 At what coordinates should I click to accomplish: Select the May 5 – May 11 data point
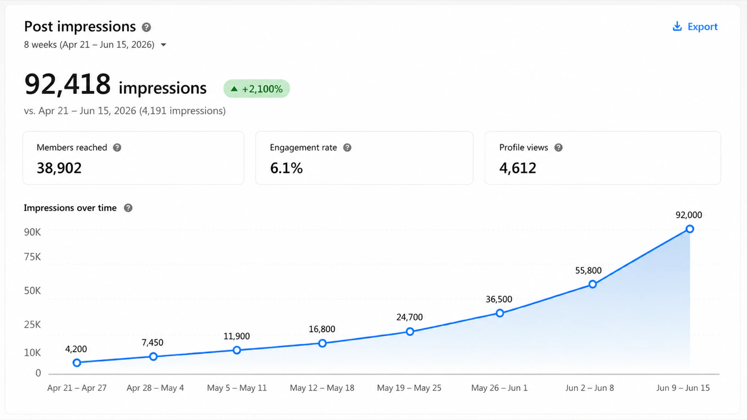[237, 350]
